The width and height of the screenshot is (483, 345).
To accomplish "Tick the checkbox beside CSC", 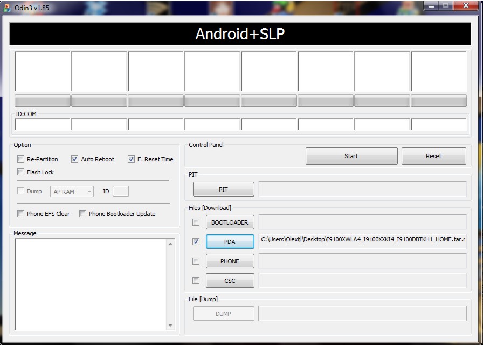I will (x=196, y=281).
